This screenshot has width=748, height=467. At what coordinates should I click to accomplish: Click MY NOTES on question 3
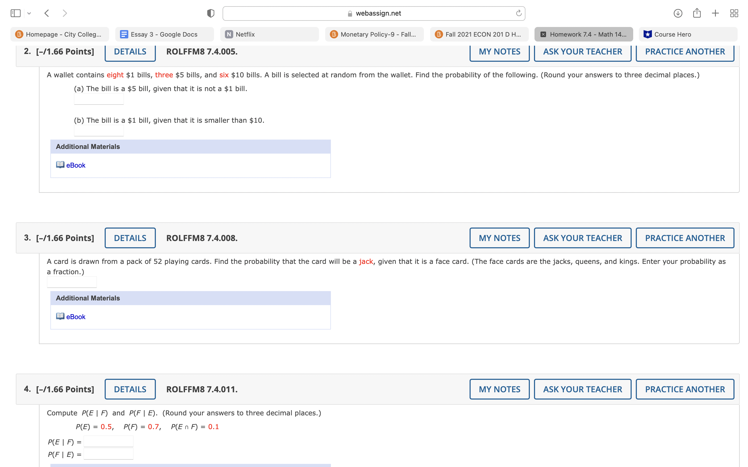tap(499, 238)
